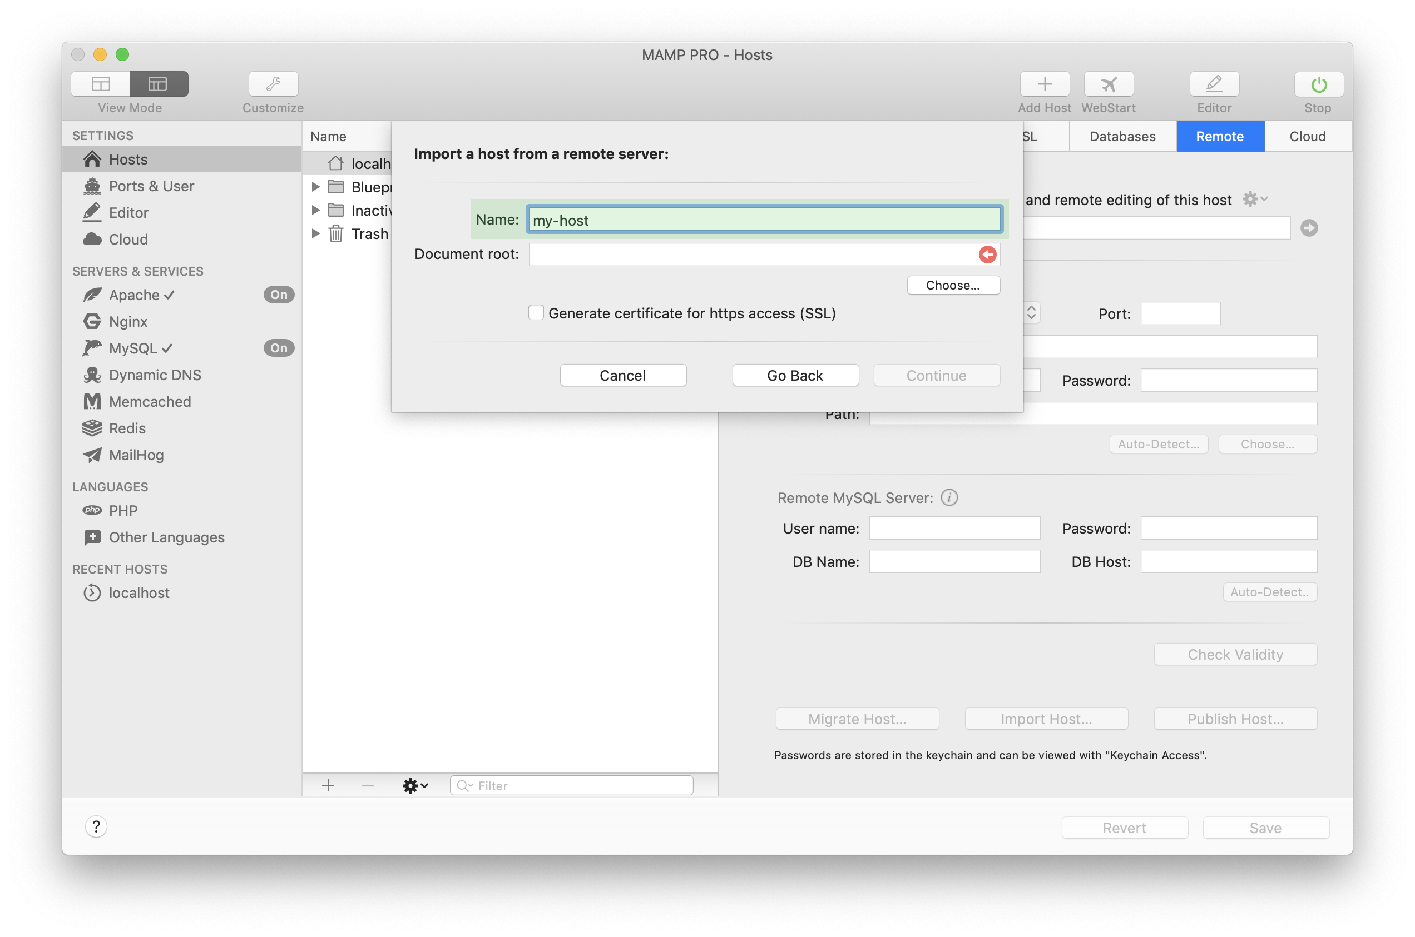Toggle the MySQL On switch

(x=278, y=348)
